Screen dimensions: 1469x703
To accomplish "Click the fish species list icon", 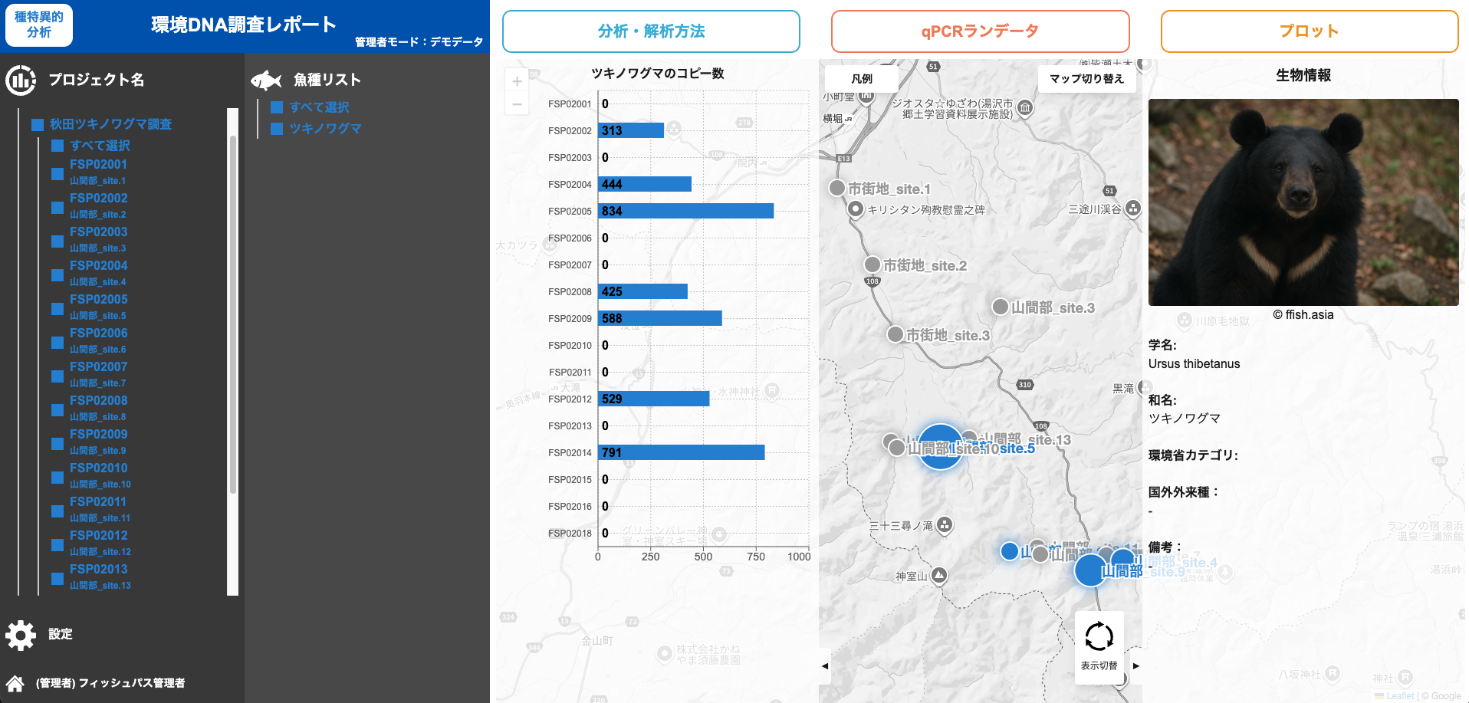I will [266, 80].
